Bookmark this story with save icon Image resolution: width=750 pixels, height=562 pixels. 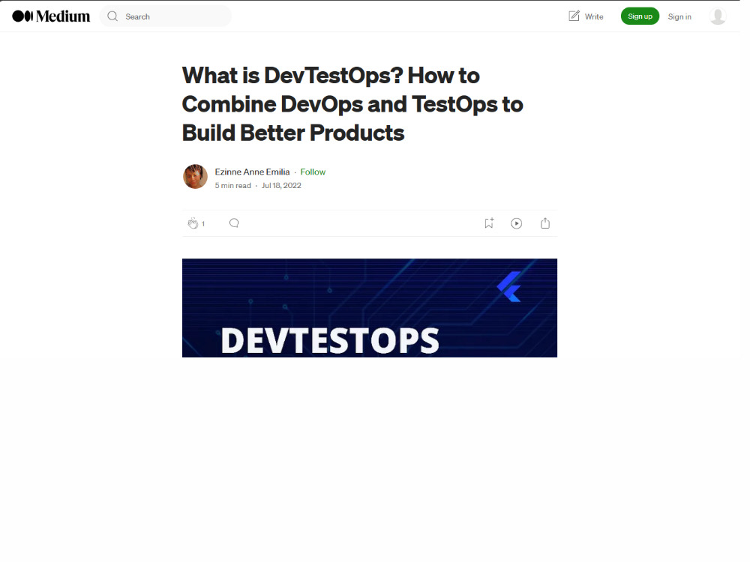coord(489,223)
